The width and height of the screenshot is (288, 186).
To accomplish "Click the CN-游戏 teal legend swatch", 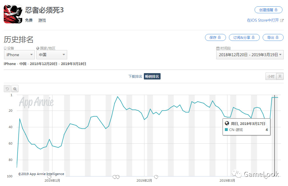I will (x=226, y=130).
